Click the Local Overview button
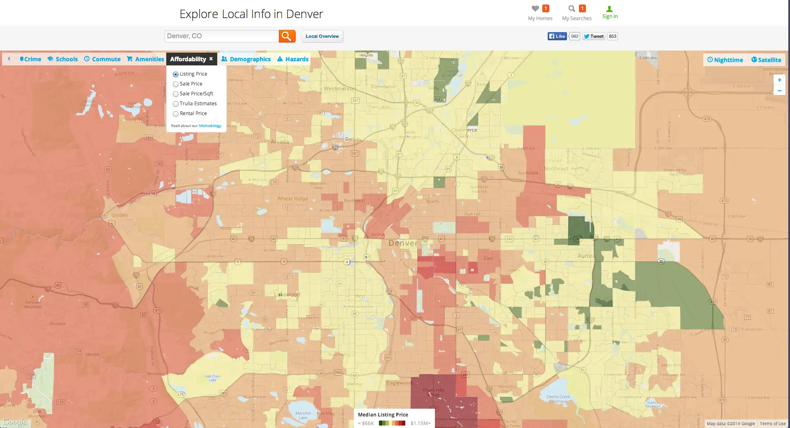The width and height of the screenshot is (790, 428). coord(322,36)
